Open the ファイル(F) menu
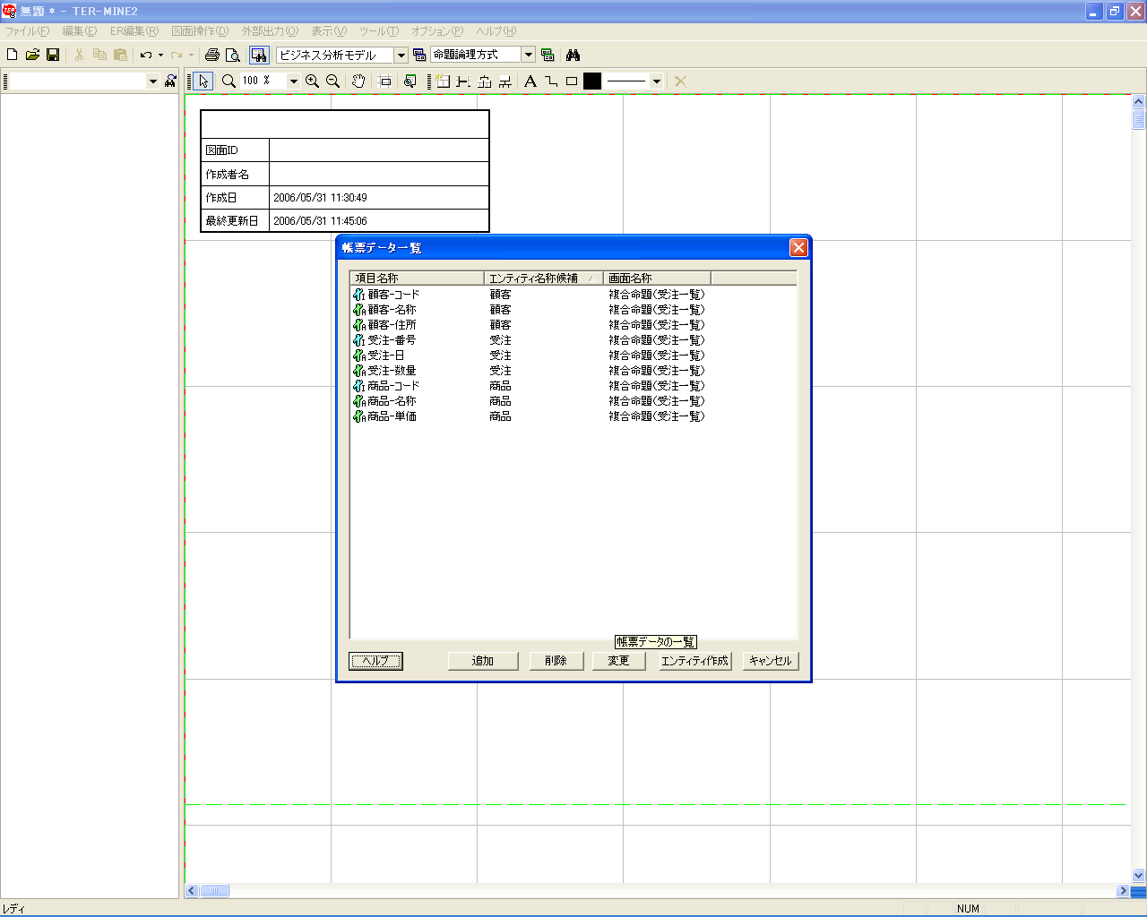Viewport: 1147px width, 917px height. (28, 31)
